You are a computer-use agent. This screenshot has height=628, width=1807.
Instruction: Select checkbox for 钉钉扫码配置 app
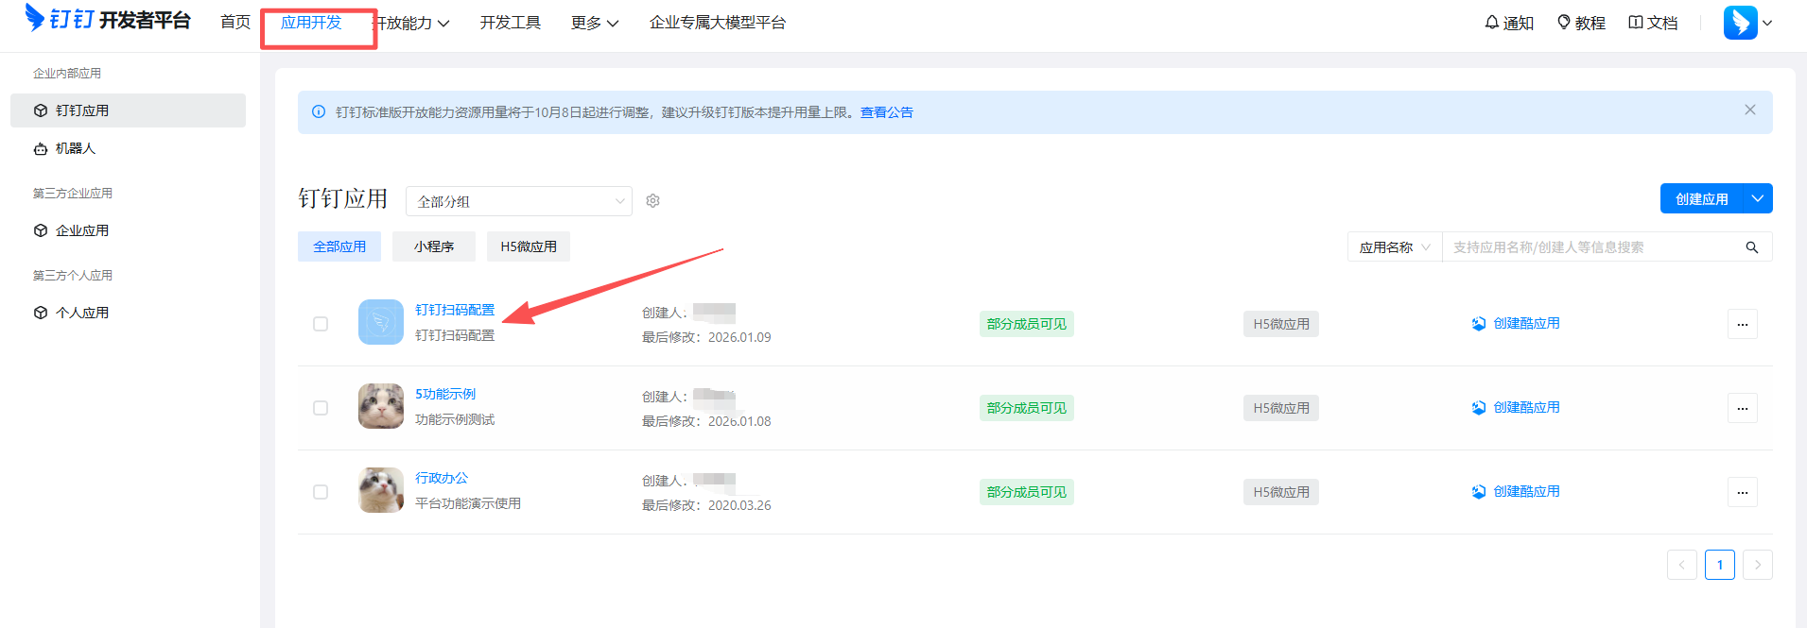[321, 324]
